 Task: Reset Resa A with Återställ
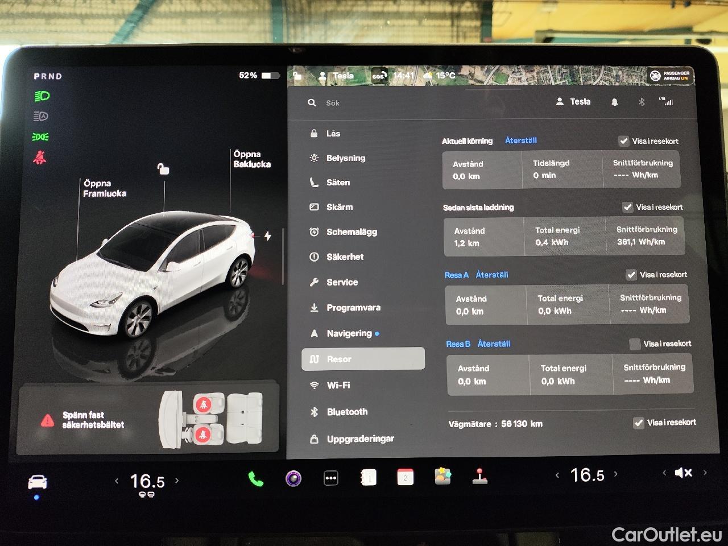492,275
